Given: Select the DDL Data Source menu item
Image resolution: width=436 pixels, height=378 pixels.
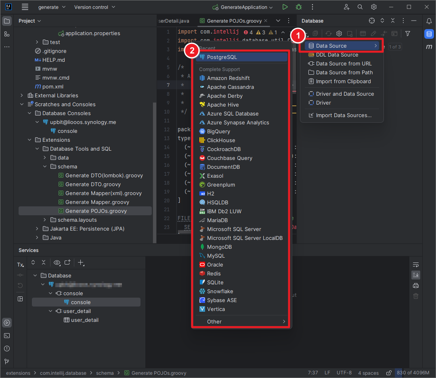Looking at the screenshot, I should 342,55.
